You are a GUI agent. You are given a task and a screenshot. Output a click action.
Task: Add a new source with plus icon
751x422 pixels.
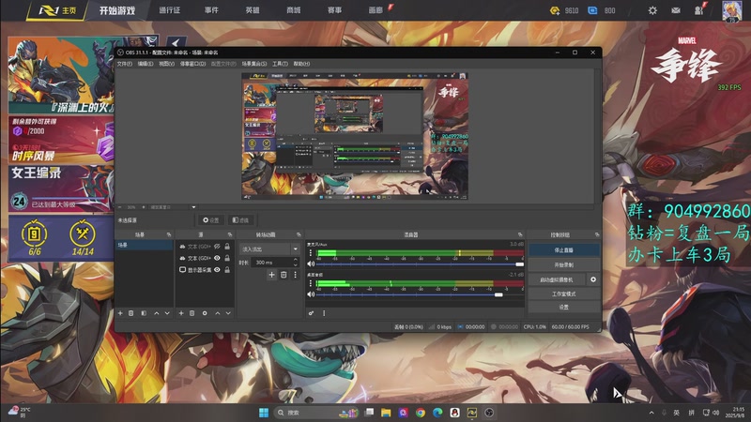pyautogui.click(x=181, y=313)
